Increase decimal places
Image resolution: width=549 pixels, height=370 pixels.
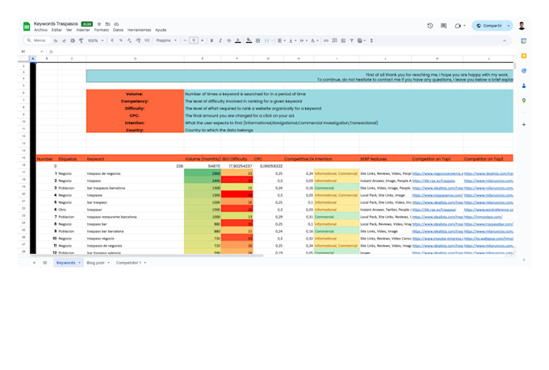(x=138, y=40)
